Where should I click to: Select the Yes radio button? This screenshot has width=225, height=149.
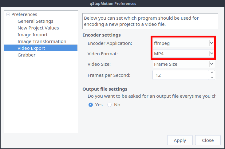(x=91, y=105)
